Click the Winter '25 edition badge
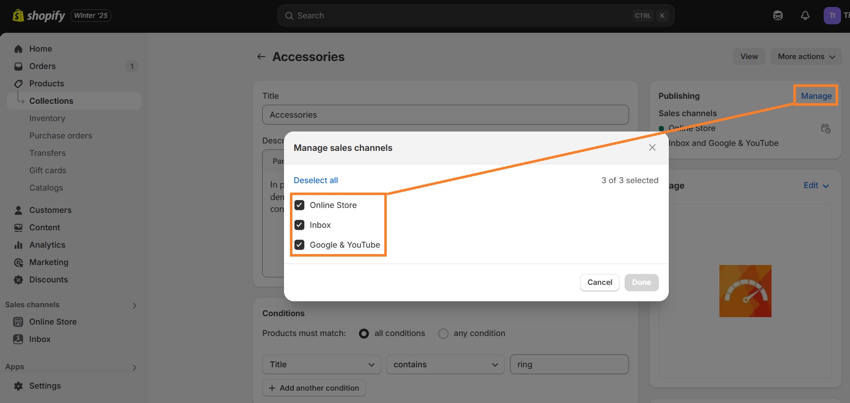This screenshot has width=850, height=403. [x=91, y=15]
